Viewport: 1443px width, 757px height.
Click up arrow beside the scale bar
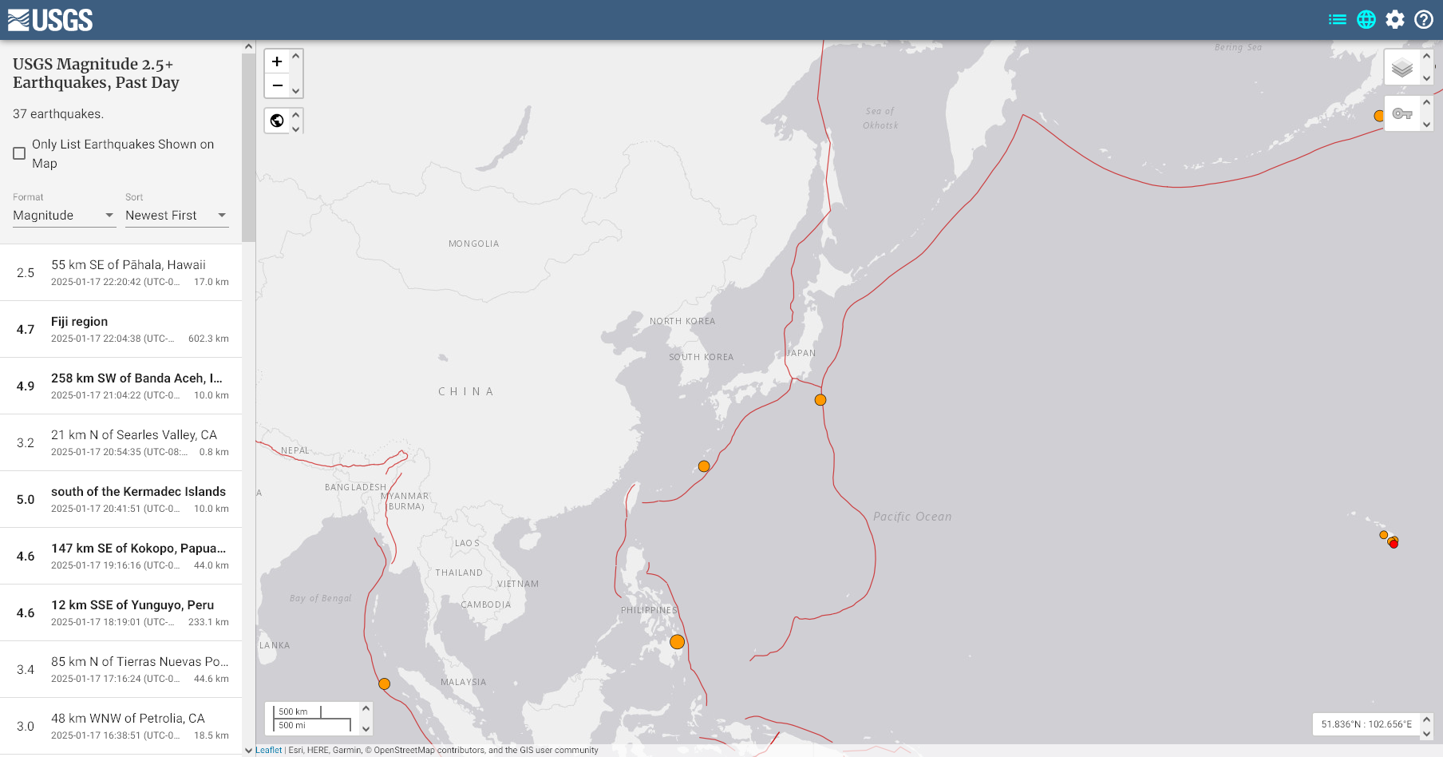[366, 708]
